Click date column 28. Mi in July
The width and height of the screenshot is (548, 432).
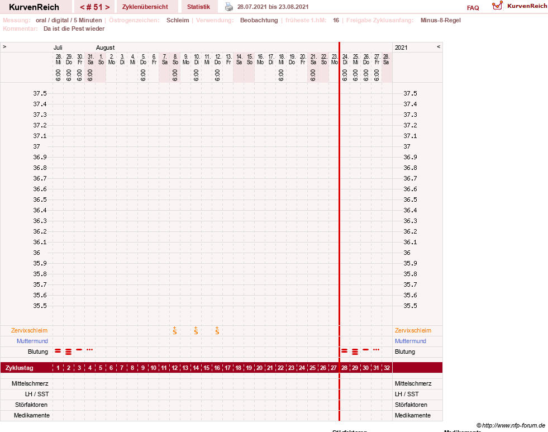tap(58, 59)
